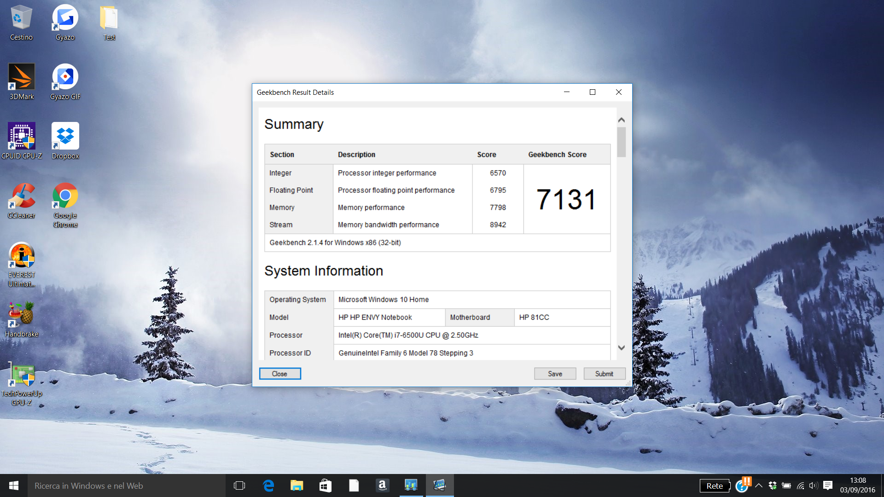Click the Geekbench 2.1.4 version line

335,243
